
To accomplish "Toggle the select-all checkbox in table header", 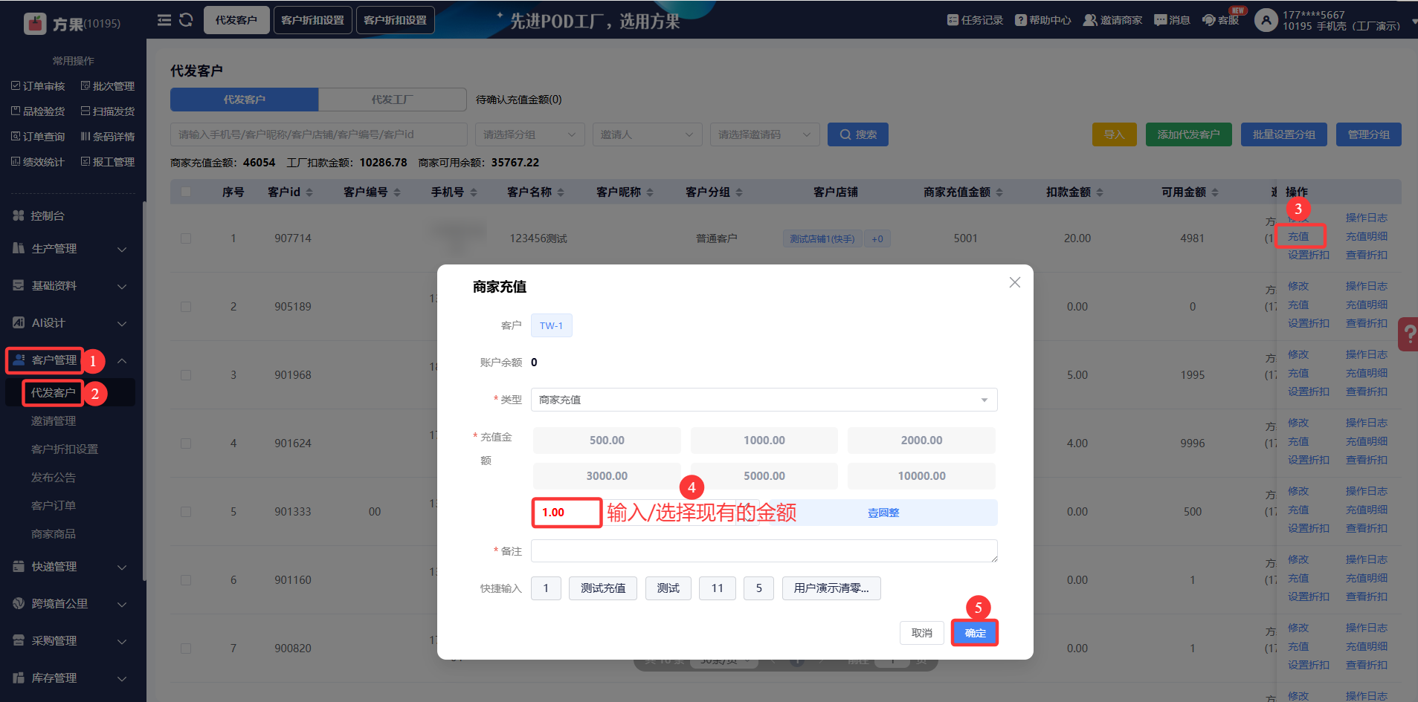I will (x=186, y=192).
